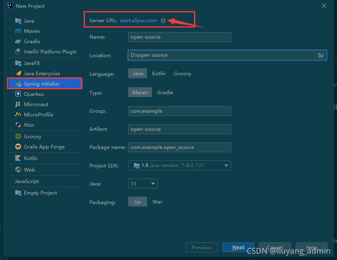This screenshot has width=337, height=260.
Task: Click the IntelliJ Platform Plugin icon
Action: 18,51
